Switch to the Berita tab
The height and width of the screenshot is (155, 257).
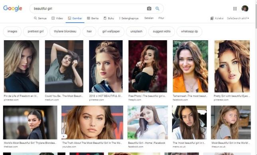coord(93,18)
